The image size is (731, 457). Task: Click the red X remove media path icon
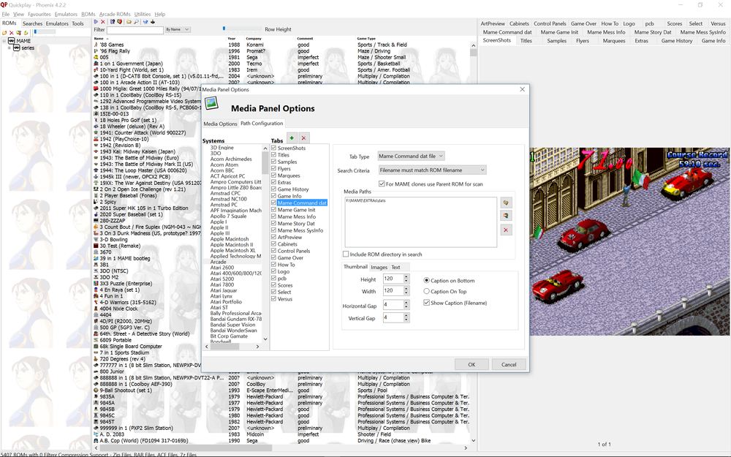(x=506, y=230)
